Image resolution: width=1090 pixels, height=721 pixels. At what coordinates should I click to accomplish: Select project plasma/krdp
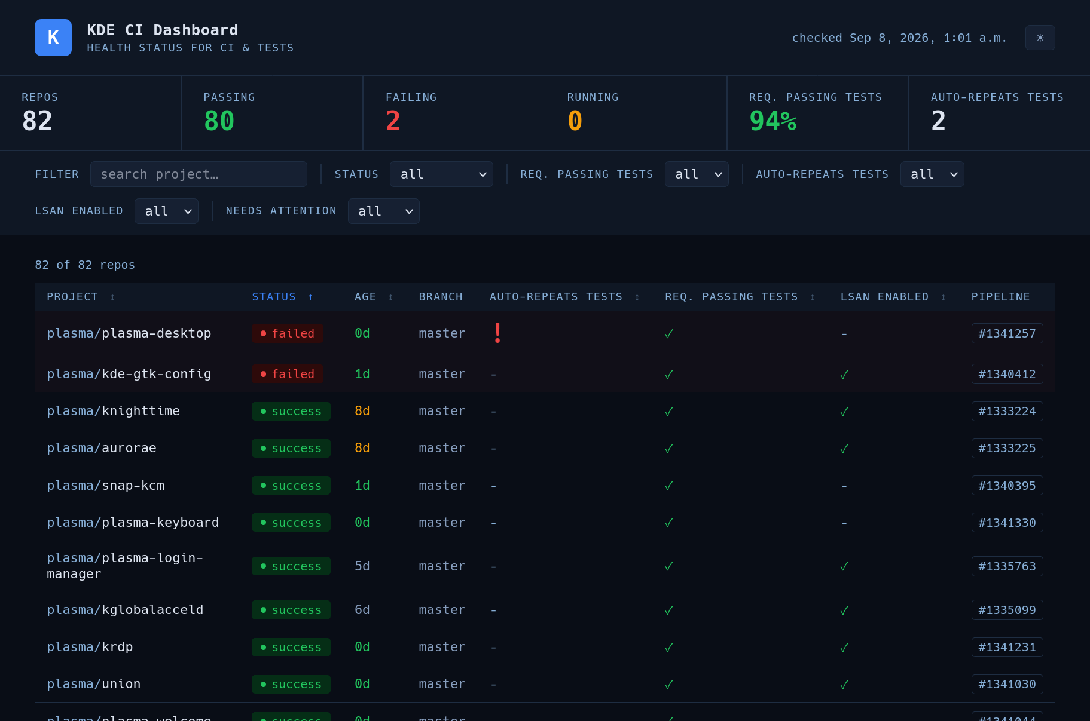point(90,647)
